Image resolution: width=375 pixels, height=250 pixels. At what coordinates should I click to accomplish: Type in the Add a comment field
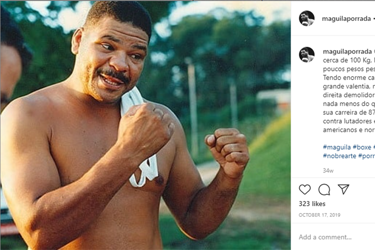333,237
